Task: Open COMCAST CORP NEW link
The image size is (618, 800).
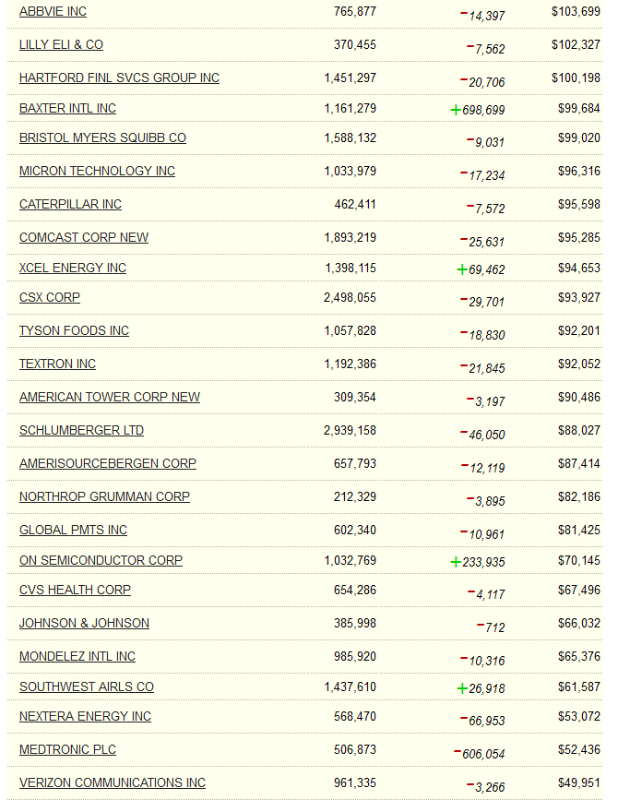Action: pyautogui.click(x=84, y=237)
